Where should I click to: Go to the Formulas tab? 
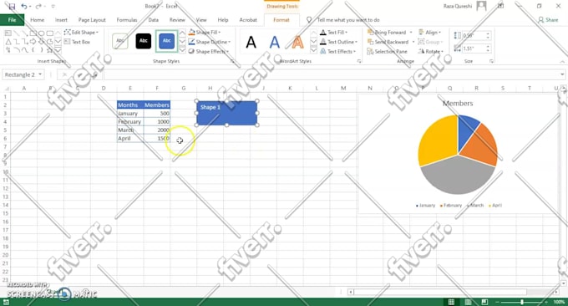(x=127, y=20)
